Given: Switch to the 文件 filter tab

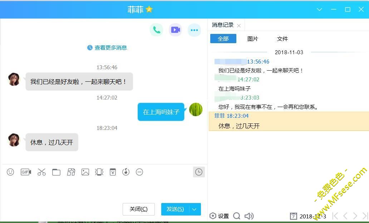Looking at the screenshot, I should 282,39.
